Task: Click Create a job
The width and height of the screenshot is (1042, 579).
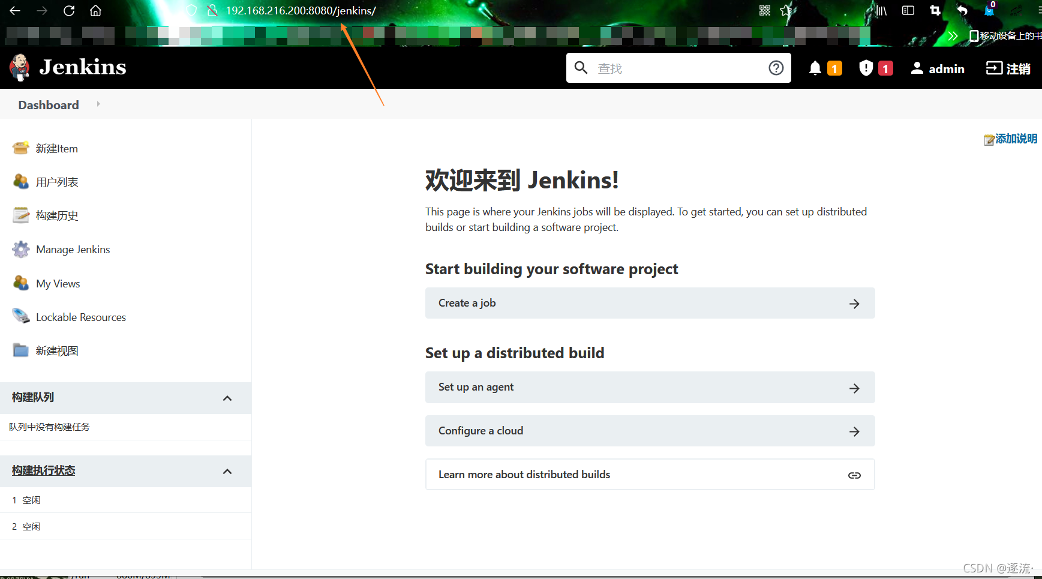Action: coord(650,303)
